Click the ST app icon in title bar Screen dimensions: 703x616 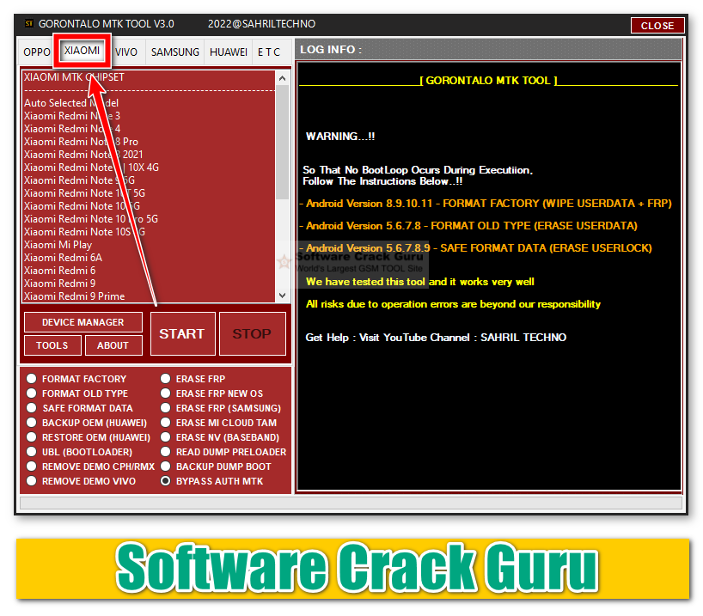[29, 24]
